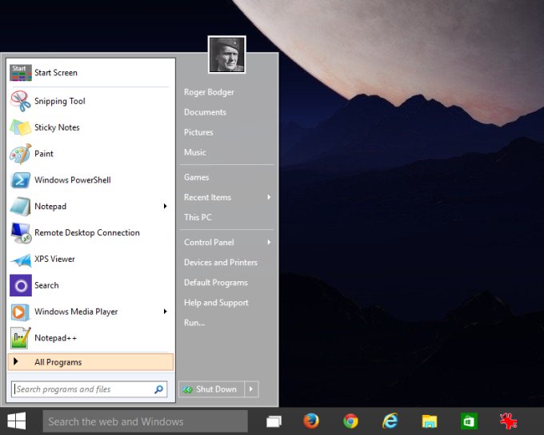Click the user account picture thumbnail
The height and width of the screenshot is (435, 544).
[226, 54]
